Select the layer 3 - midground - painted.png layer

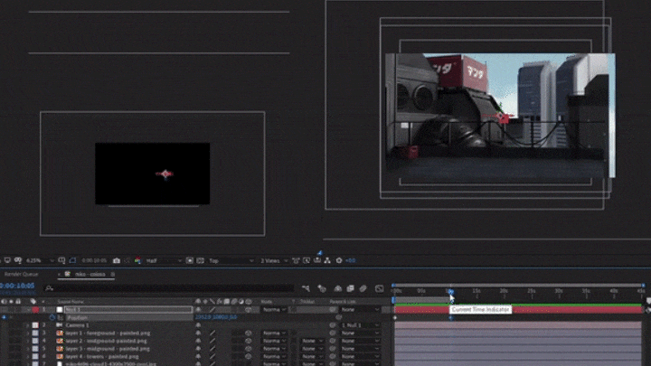coord(107,349)
